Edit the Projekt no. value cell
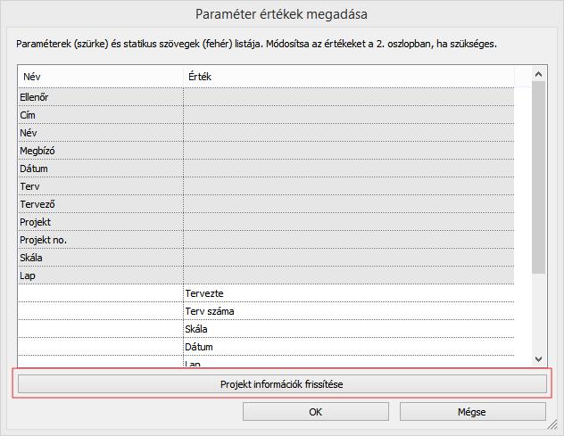Image resolution: width=564 pixels, height=436 pixels. point(349,240)
